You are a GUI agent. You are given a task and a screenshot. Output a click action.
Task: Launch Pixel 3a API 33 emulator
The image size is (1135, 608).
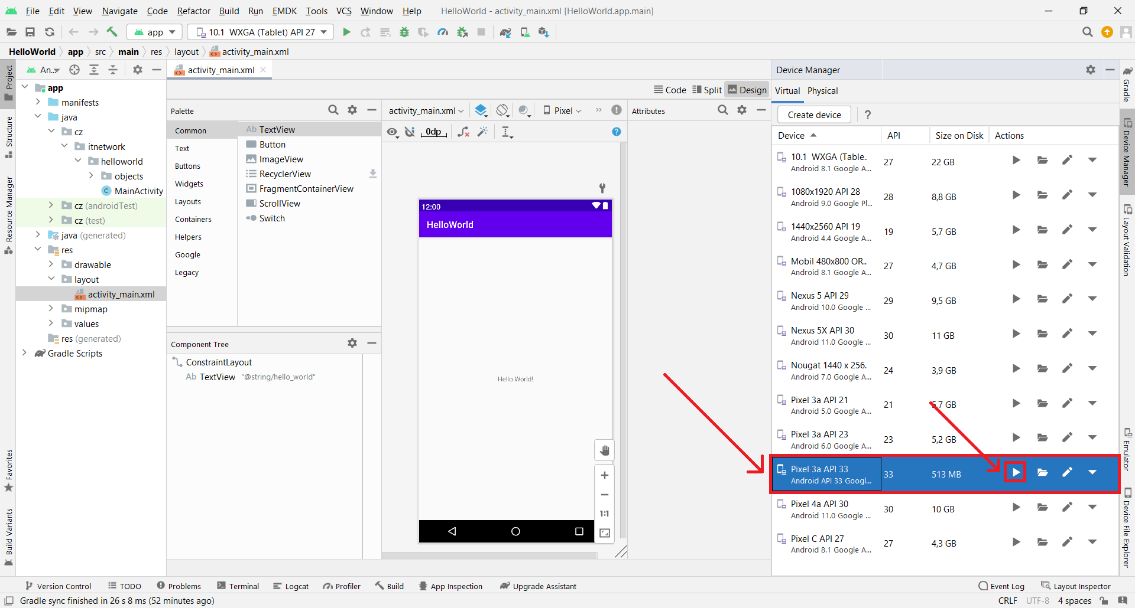[1016, 472]
